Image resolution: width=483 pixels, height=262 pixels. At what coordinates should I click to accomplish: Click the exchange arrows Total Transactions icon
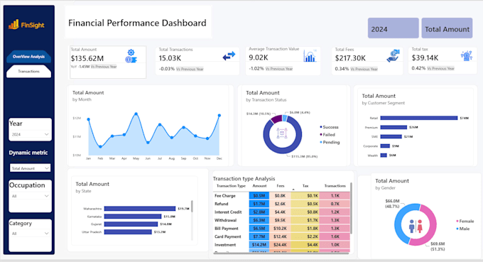click(x=229, y=56)
